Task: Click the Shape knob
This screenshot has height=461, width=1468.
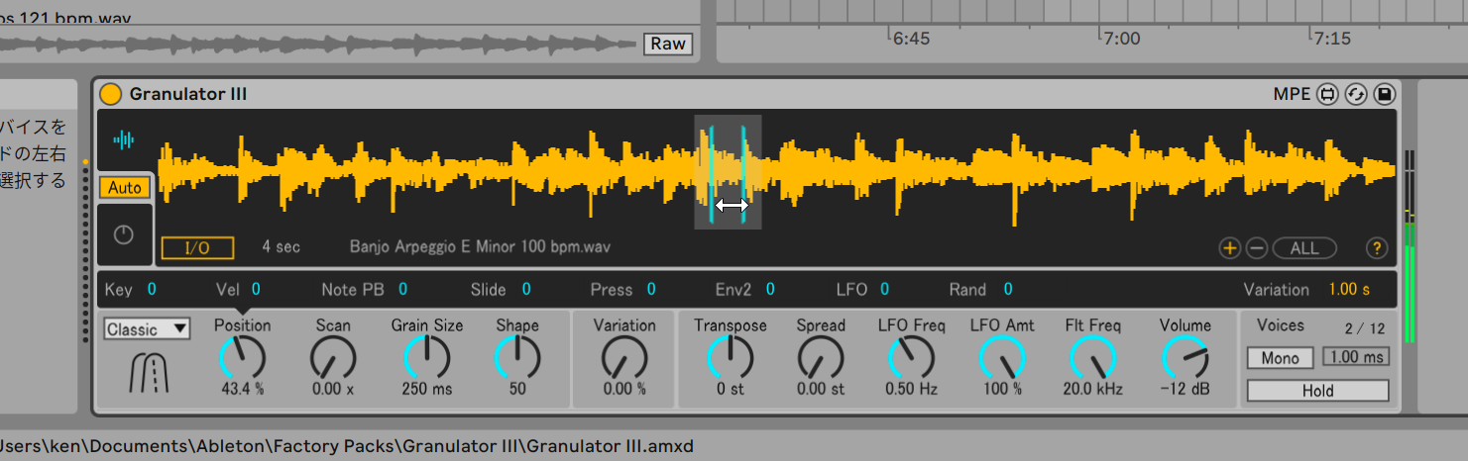Action: pyautogui.click(x=517, y=357)
